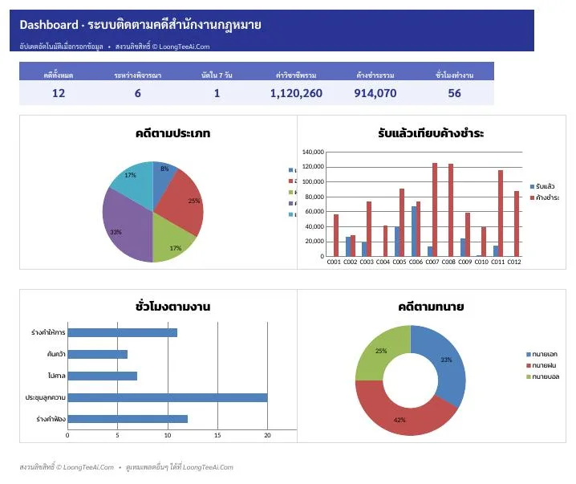The width and height of the screenshot is (576, 484).
Task: Click the ร่างคำฟ้อง category label
Action: 51,419
